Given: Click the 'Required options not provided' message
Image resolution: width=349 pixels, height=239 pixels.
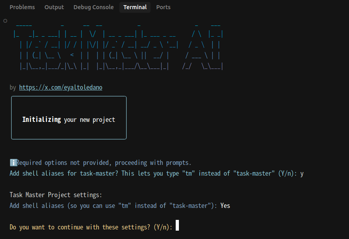Looking at the screenshot, I should click(x=104, y=163).
